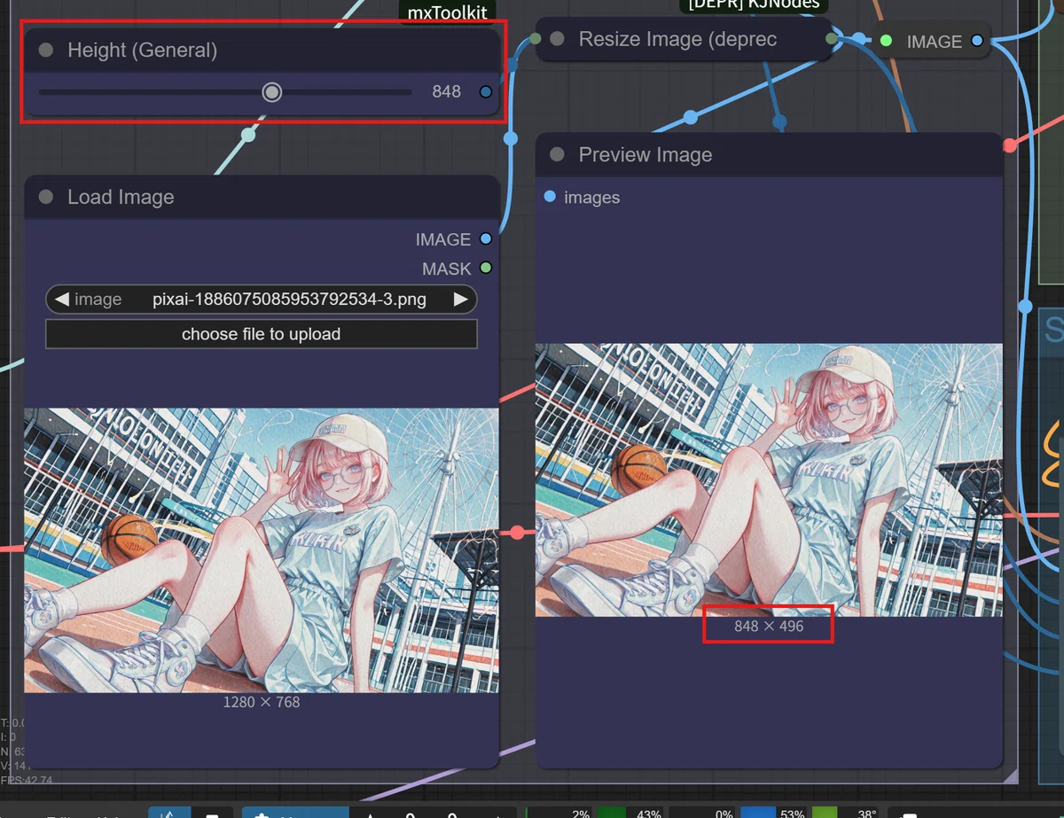Click the blue output dot of the IMAGE reroute

977,41
